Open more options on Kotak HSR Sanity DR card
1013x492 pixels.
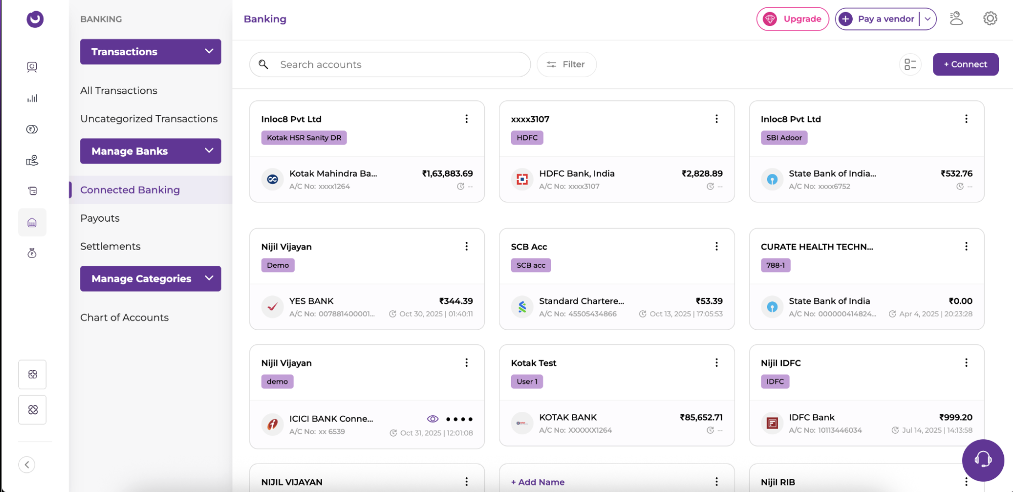[x=466, y=119]
